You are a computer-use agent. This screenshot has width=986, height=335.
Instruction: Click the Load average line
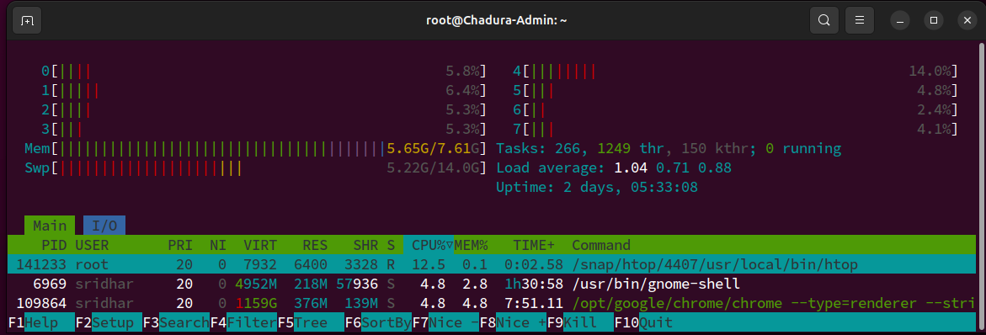tap(614, 168)
